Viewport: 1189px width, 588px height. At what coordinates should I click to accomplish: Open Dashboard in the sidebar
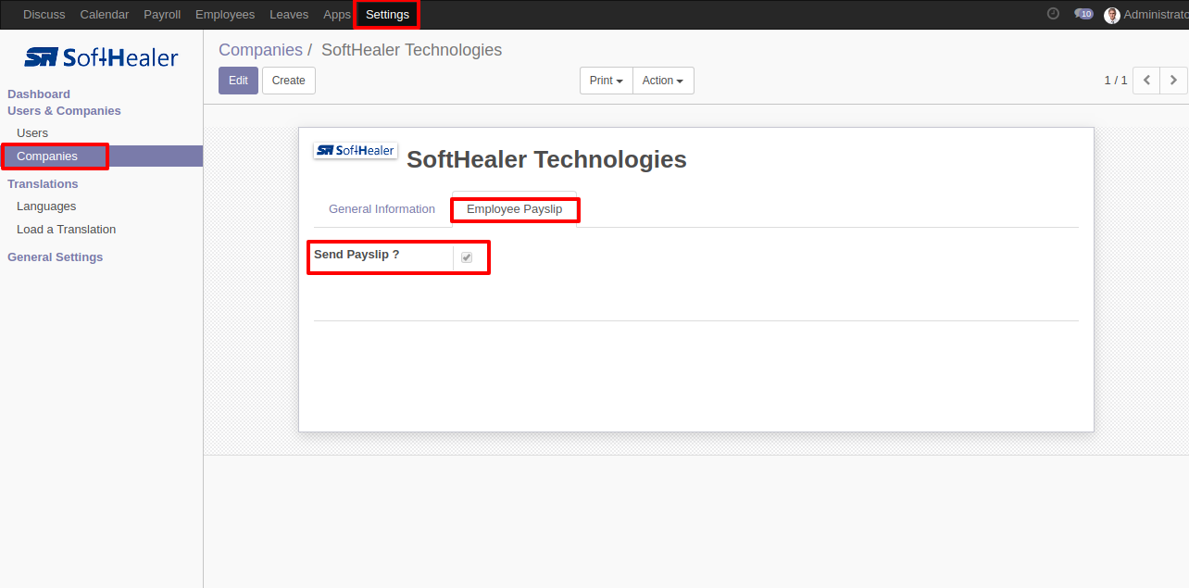(39, 94)
